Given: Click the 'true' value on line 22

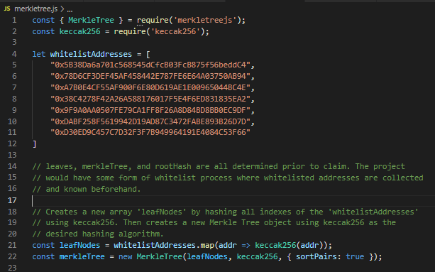Looking at the screenshot, I should (x=355, y=257).
